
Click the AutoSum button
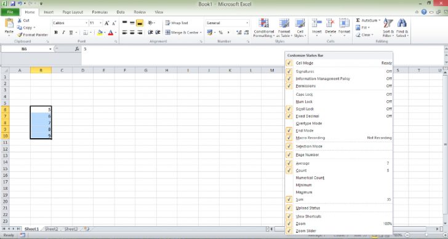pyautogui.click(x=368, y=20)
